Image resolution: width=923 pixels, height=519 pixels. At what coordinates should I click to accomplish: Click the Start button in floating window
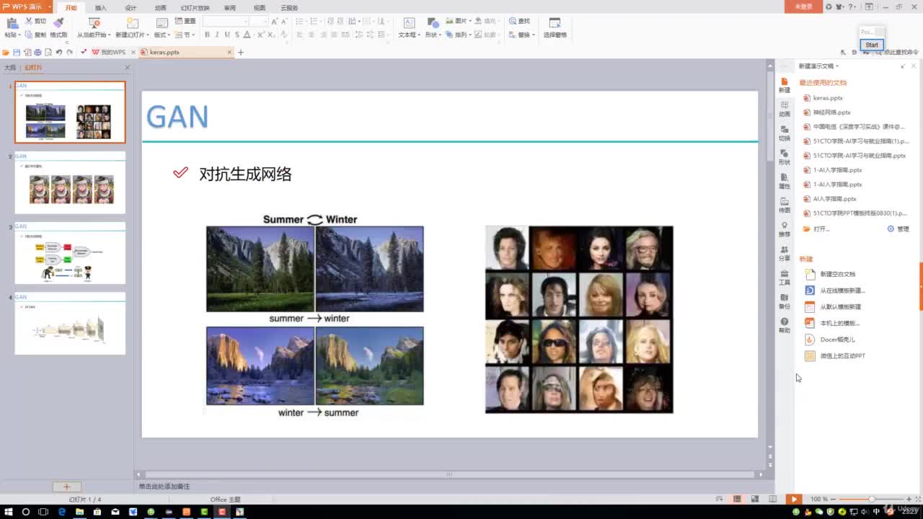coord(872,45)
